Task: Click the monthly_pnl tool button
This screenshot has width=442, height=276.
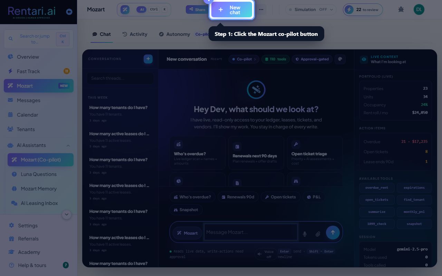Action: 414,212
